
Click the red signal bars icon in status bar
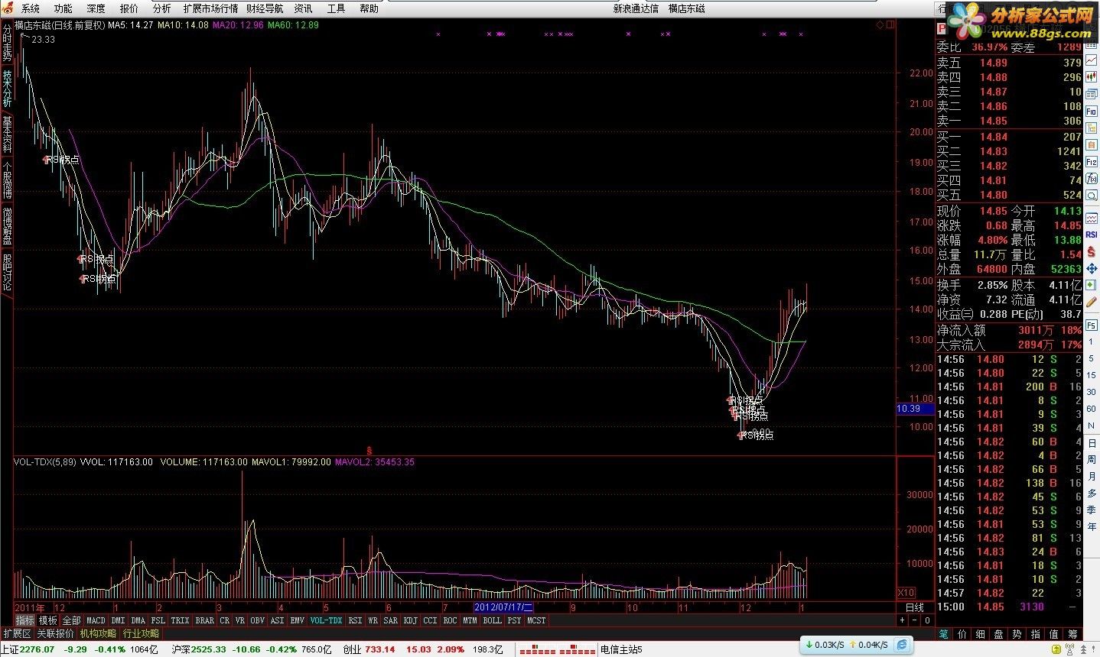(x=557, y=650)
